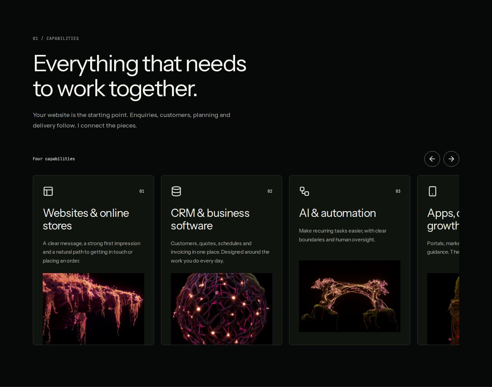Click the cut-off "Portals, marke" description on Apps card
This screenshot has width=492, height=387.
coord(443,248)
